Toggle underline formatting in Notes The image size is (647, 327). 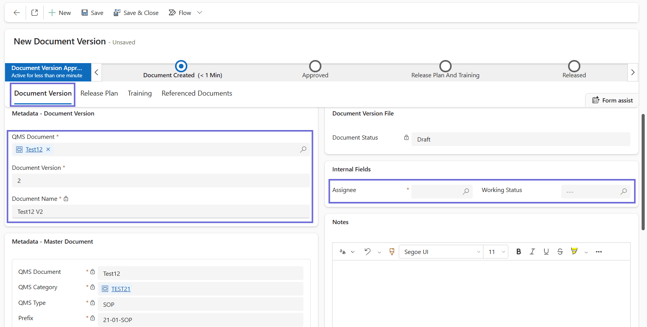coord(546,252)
